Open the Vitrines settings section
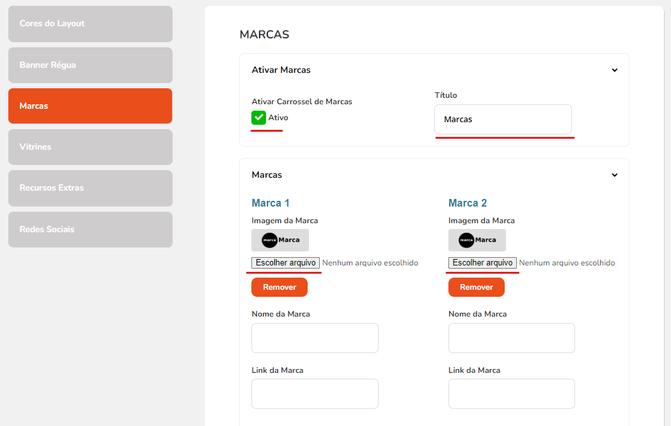The width and height of the screenshot is (671, 426). click(x=90, y=147)
